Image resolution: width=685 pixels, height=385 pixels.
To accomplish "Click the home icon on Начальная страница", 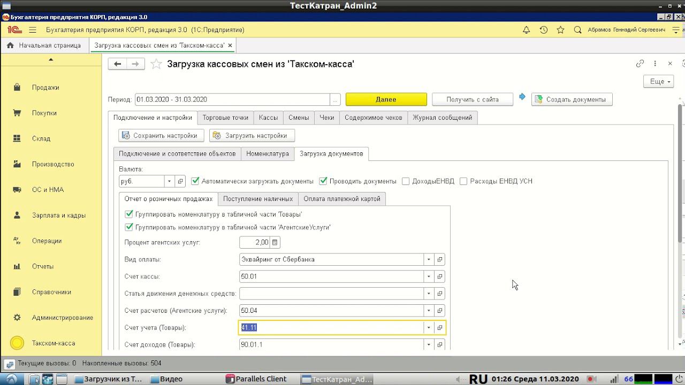I will click(x=10, y=45).
